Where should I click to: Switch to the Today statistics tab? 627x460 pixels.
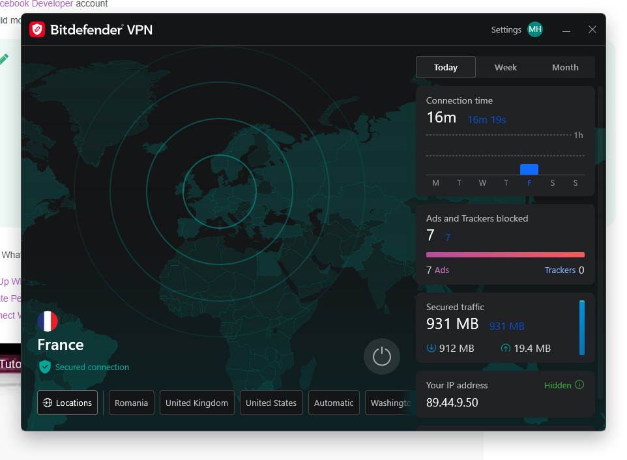(x=445, y=67)
